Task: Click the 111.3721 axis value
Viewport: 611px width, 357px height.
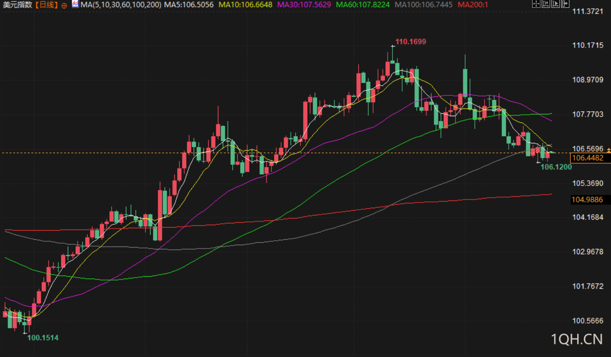Action: tap(588, 11)
